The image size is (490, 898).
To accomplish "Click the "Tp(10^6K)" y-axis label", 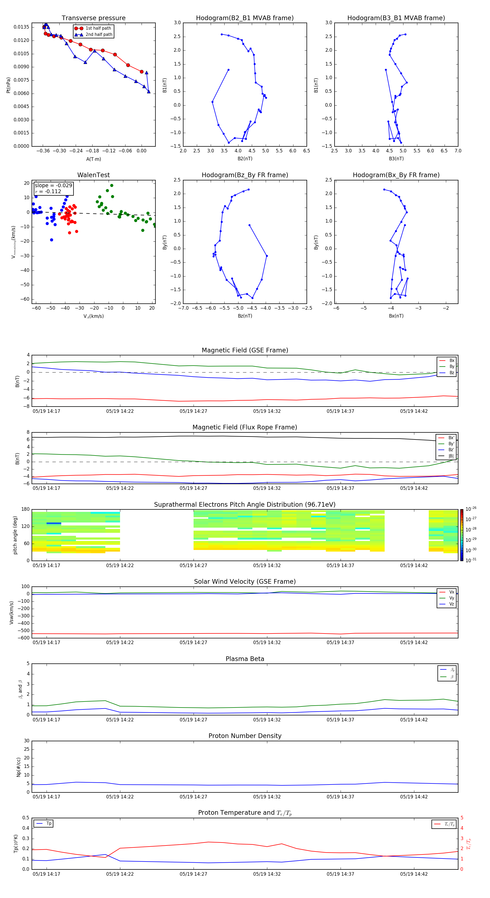I will pyautogui.click(x=16, y=844).
